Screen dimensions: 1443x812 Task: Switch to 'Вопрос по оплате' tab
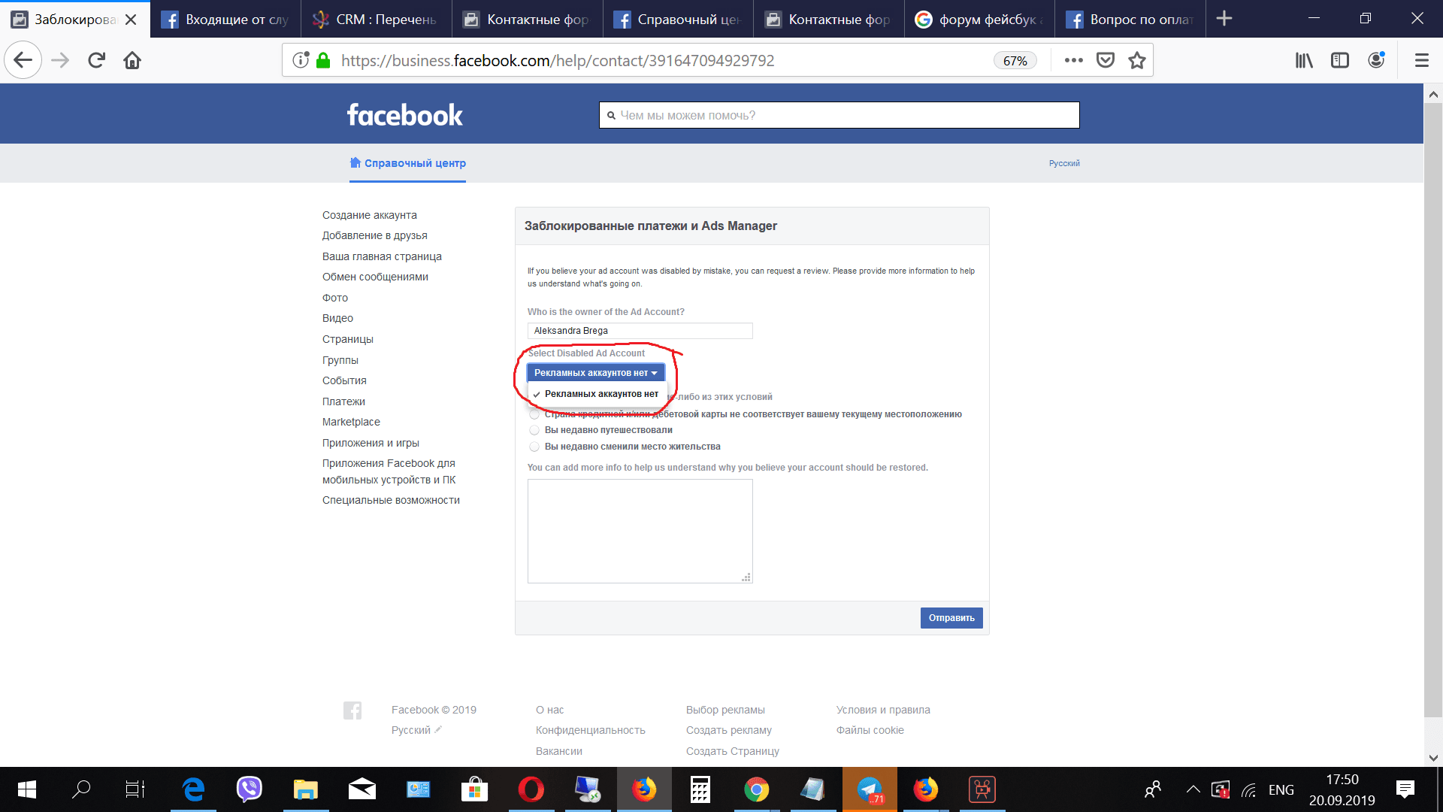click(x=1130, y=20)
